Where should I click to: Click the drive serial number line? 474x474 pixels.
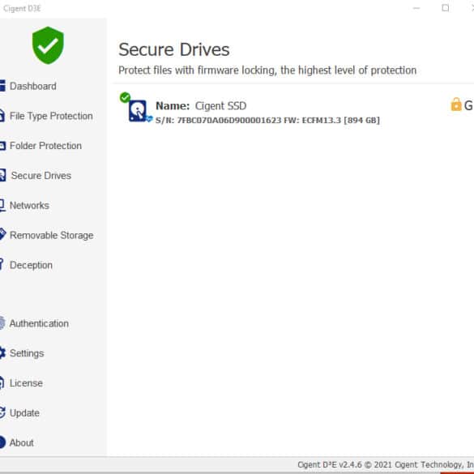point(267,120)
